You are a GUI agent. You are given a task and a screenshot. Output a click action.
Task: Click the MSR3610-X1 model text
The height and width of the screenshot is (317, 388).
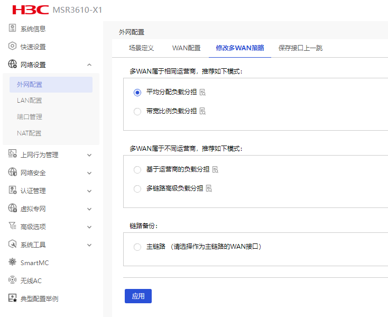pyautogui.click(x=78, y=10)
